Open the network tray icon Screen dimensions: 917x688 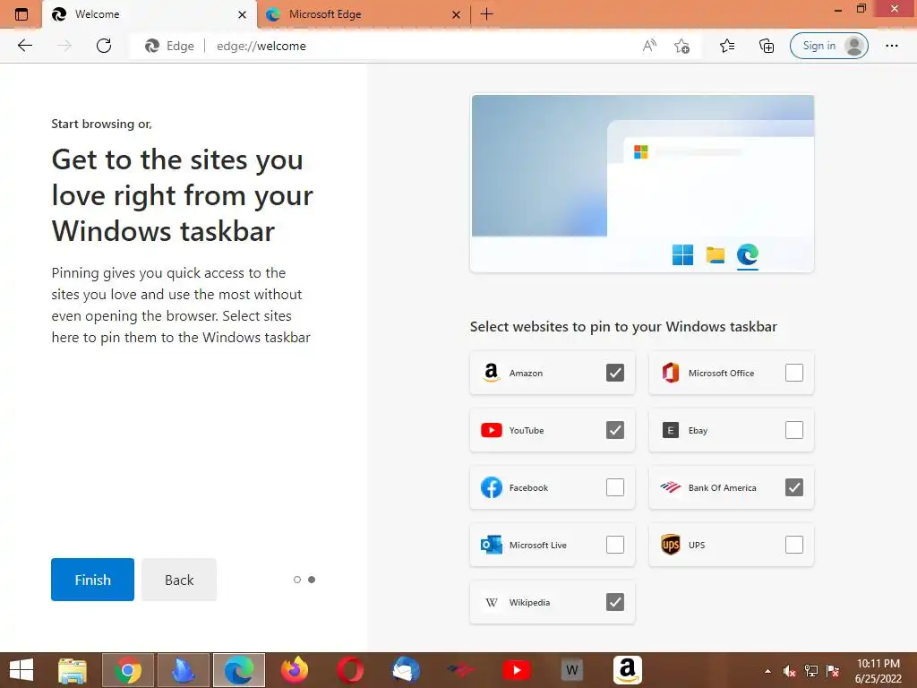click(x=811, y=671)
